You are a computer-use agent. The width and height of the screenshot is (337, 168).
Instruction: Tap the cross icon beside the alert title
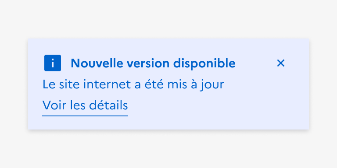(x=281, y=63)
